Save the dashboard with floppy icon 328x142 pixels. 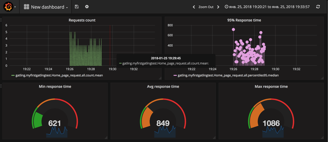tap(77, 7)
